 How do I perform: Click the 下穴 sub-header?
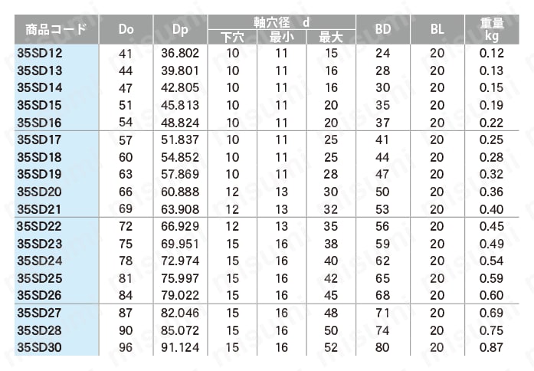click(x=232, y=37)
